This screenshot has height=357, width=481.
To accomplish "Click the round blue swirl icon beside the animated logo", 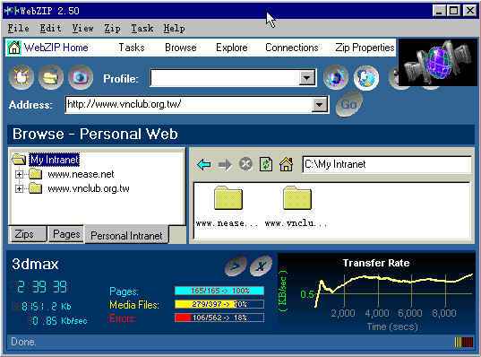I will 366,78.
